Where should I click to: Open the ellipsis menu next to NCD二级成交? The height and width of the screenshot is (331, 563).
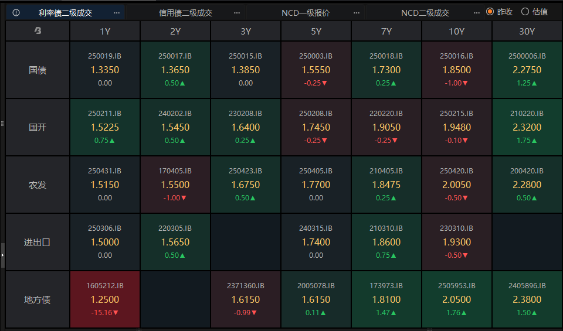(x=476, y=12)
